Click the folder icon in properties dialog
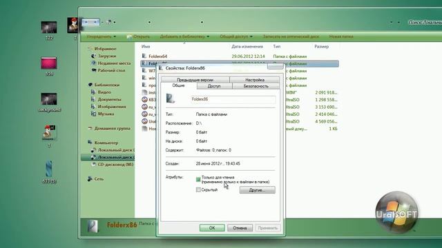Screen dimensions: 442x248 tap(171, 99)
